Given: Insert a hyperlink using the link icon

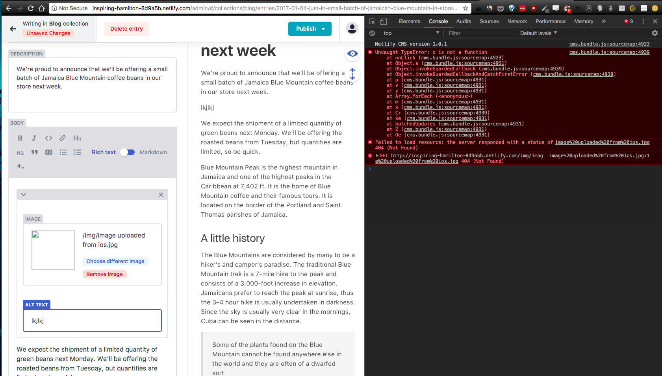Looking at the screenshot, I should pos(63,138).
